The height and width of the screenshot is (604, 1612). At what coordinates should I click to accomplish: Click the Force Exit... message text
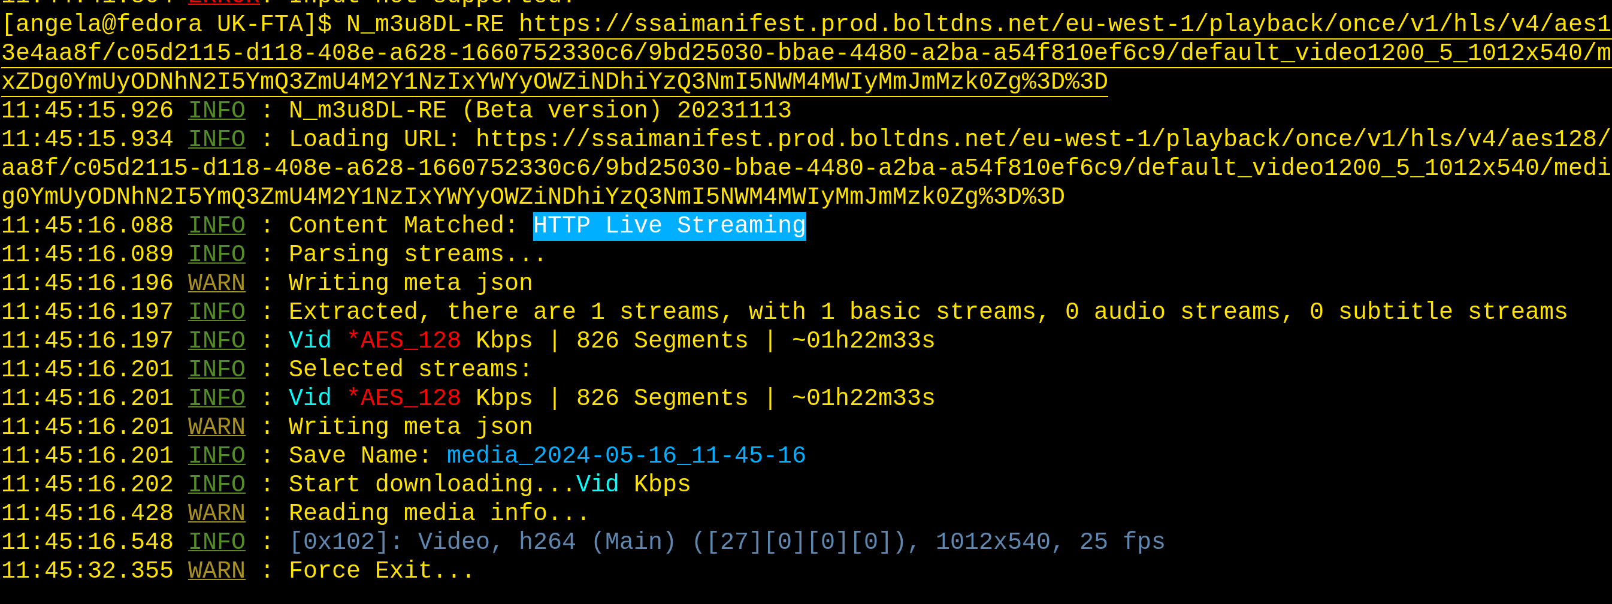(381, 571)
